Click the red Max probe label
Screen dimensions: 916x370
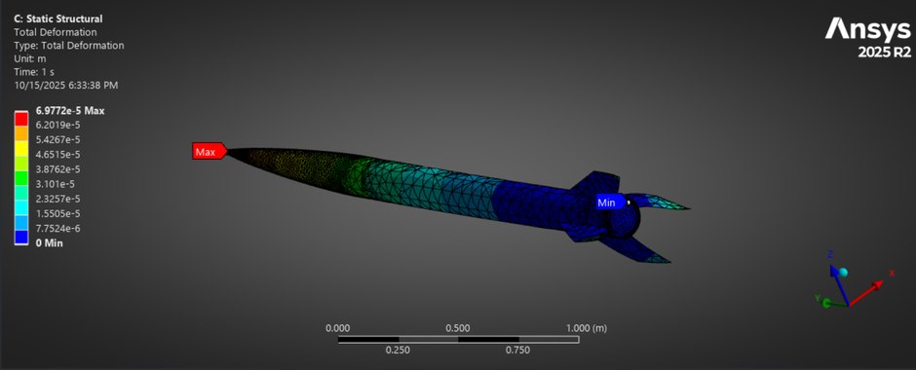tap(209, 152)
